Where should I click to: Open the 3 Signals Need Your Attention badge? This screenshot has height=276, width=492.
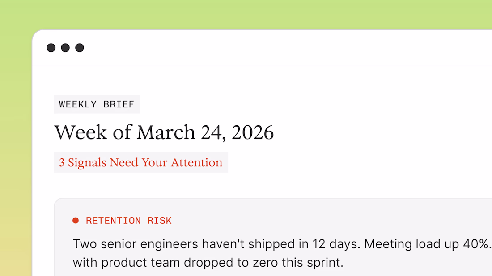140,162
